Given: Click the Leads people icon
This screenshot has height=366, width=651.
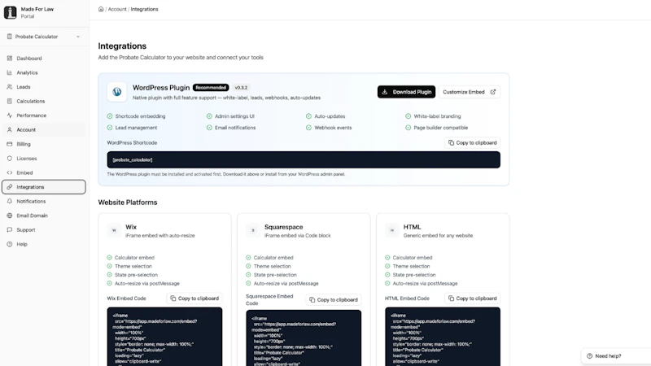Looking at the screenshot, I should (x=10, y=87).
